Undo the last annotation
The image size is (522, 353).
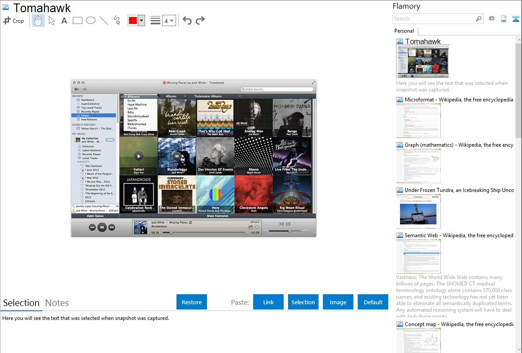point(187,20)
